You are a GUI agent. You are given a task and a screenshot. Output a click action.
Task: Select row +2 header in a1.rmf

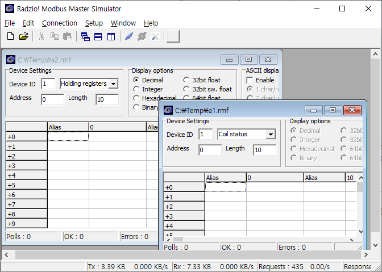tap(184, 207)
